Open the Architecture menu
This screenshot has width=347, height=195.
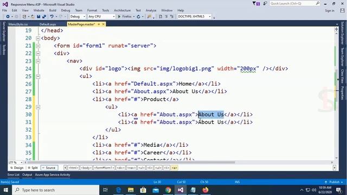[x=122, y=10]
